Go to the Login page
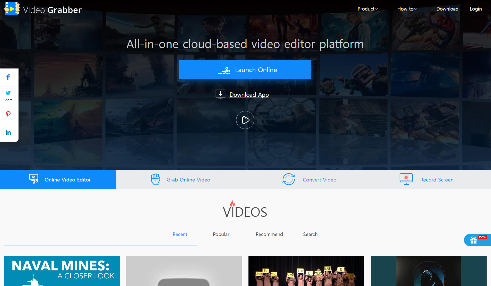Image resolution: width=491 pixels, height=286 pixels. click(476, 9)
